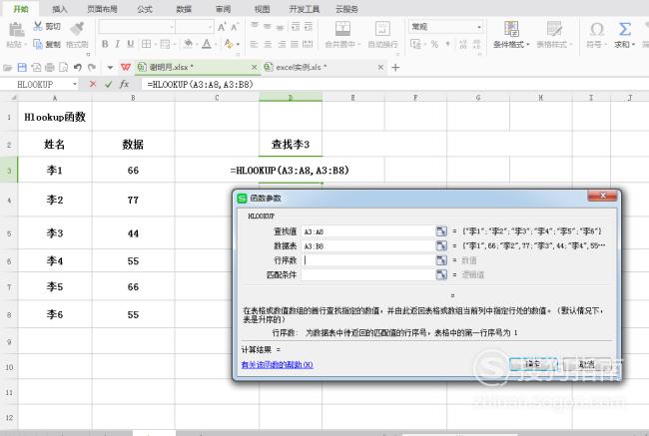Select cell containing 查找李3
The height and width of the screenshot is (436, 649).
[x=291, y=144]
